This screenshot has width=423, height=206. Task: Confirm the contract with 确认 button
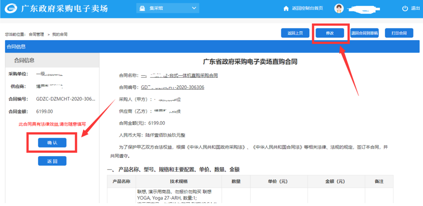click(x=52, y=143)
